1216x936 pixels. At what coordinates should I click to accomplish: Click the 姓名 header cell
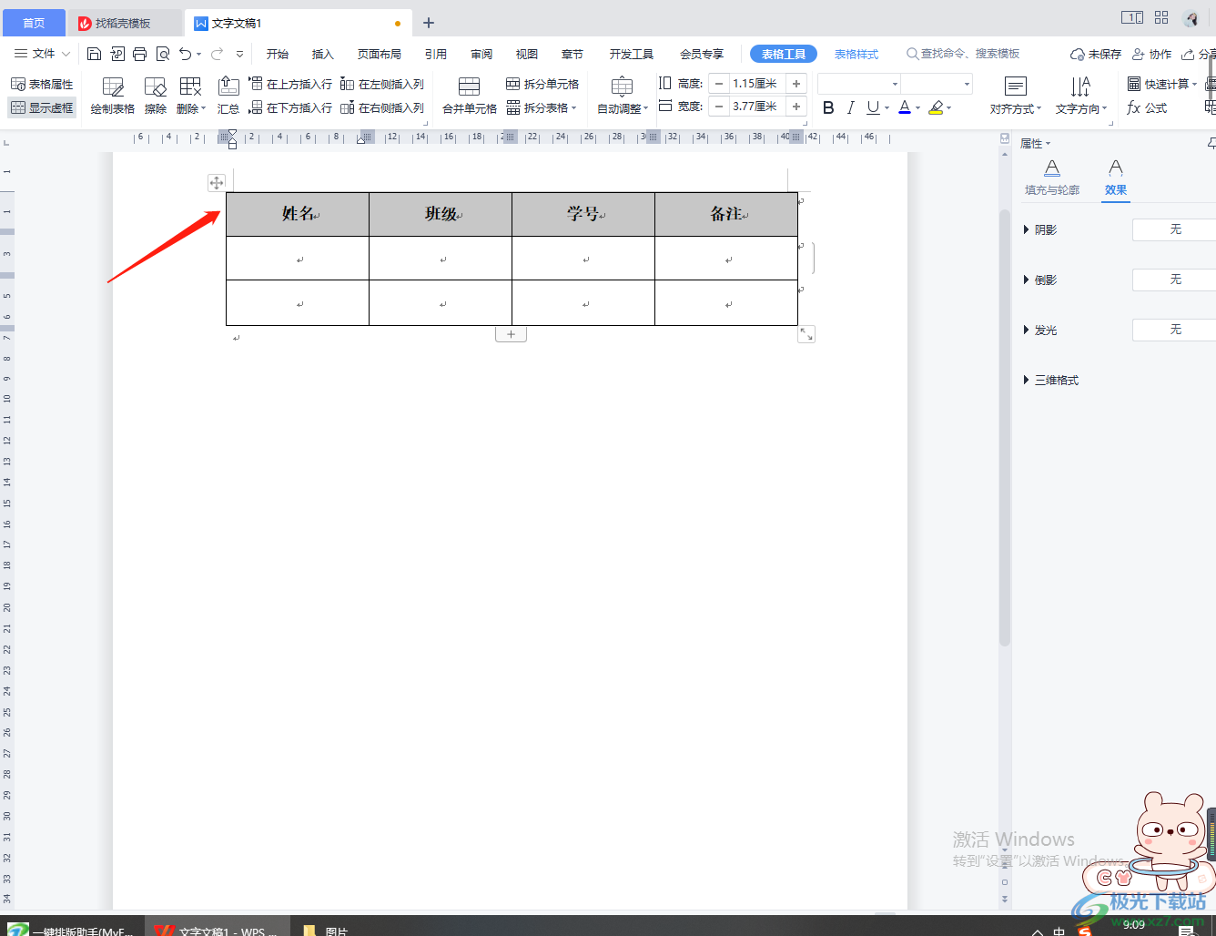[x=298, y=214]
